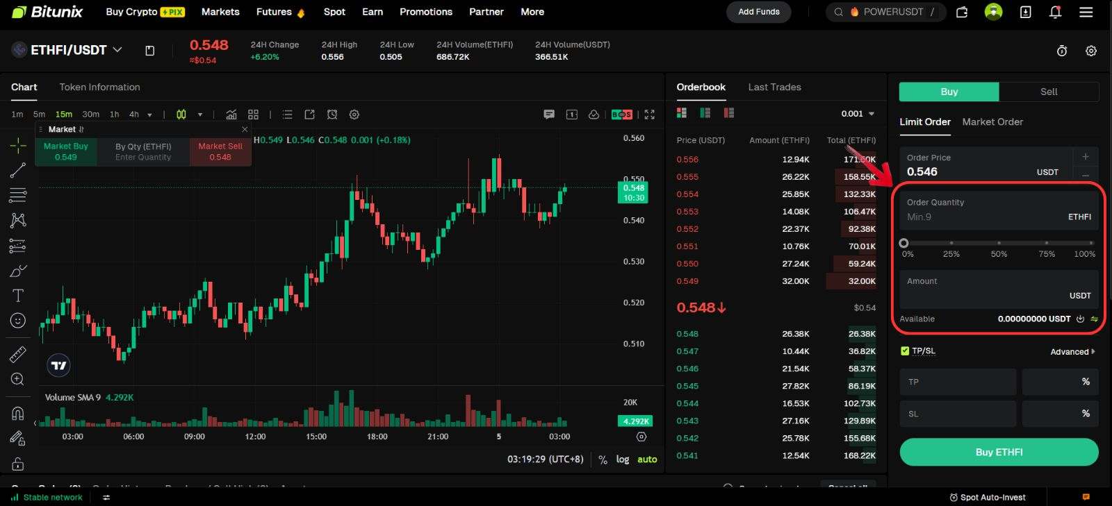1112x506 pixels.
Task: Click the Order Quantity input field
Action: [999, 210]
